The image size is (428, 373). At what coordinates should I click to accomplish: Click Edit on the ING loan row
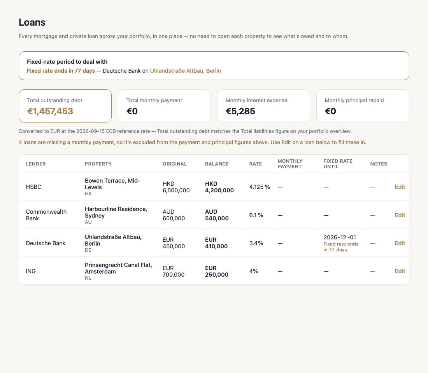(x=400, y=271)
